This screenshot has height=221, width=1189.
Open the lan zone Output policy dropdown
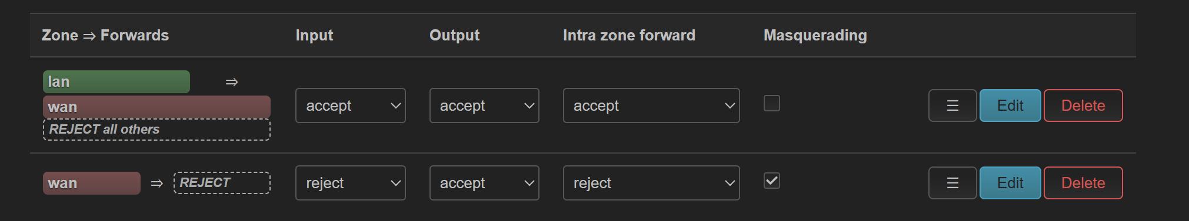(484, 106)
